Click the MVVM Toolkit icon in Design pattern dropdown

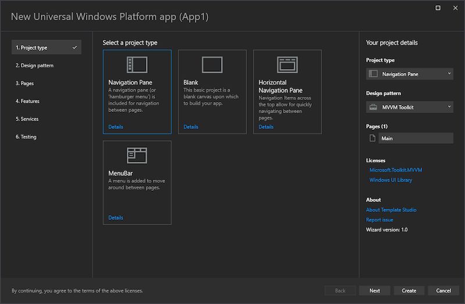click(x=373, y=107)
